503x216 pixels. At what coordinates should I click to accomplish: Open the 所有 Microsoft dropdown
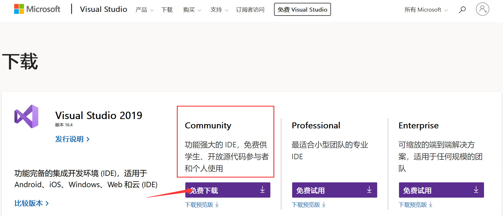[426, 10]
